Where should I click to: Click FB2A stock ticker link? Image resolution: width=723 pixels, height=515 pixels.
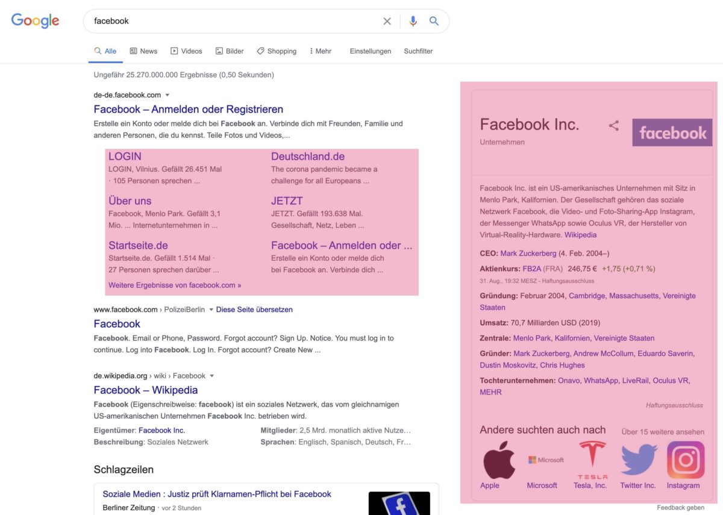(531, 269)
